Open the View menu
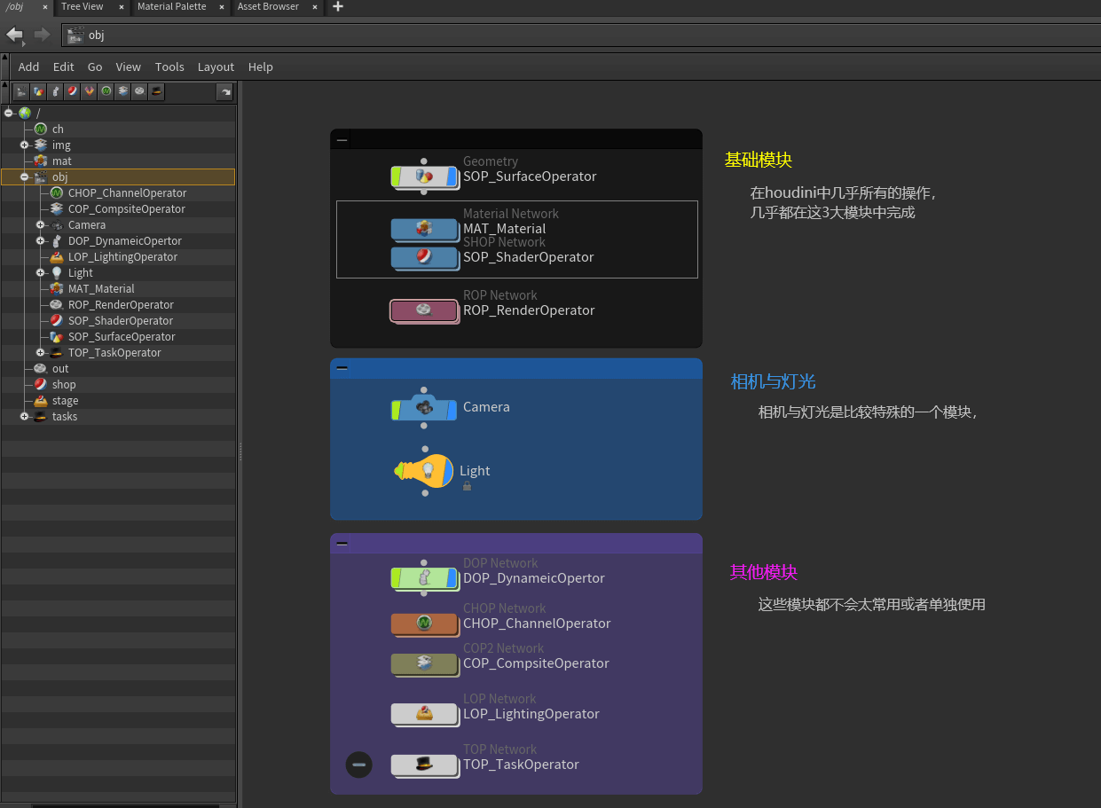 [x=129, y=67]
